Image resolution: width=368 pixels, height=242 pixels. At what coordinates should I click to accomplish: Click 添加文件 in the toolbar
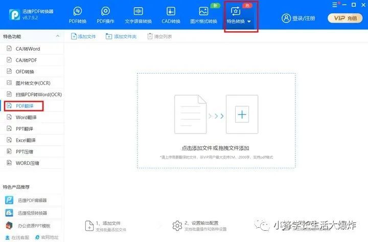click(83, 36)
